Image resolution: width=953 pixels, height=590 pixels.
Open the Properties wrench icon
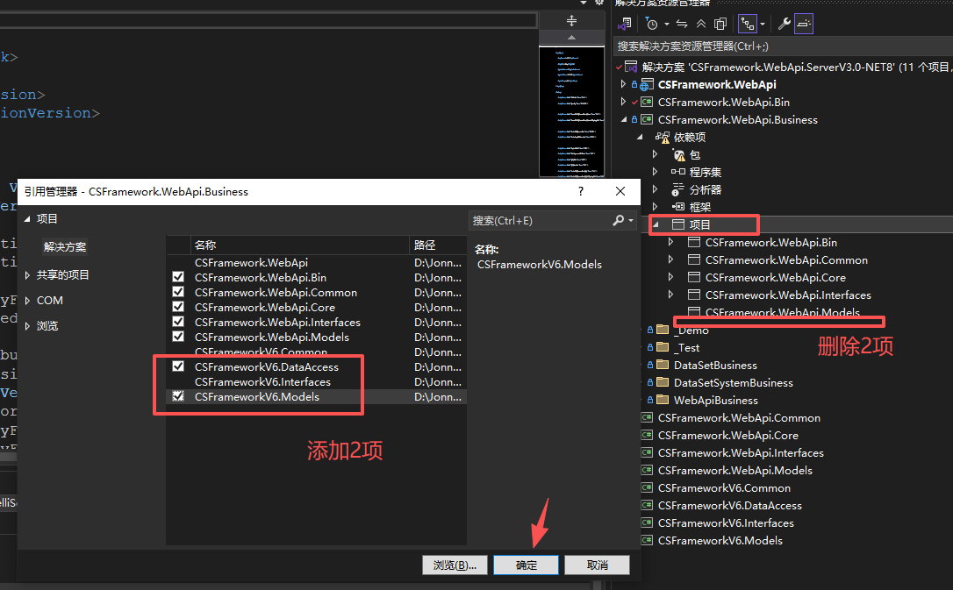point(785,24)
